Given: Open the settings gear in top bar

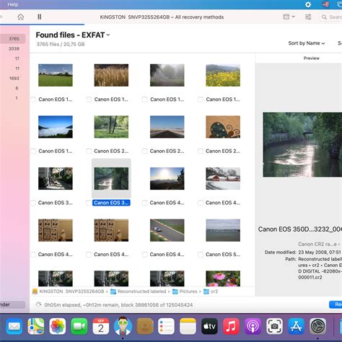Looking at the screenshot, I should click(308, 4).
